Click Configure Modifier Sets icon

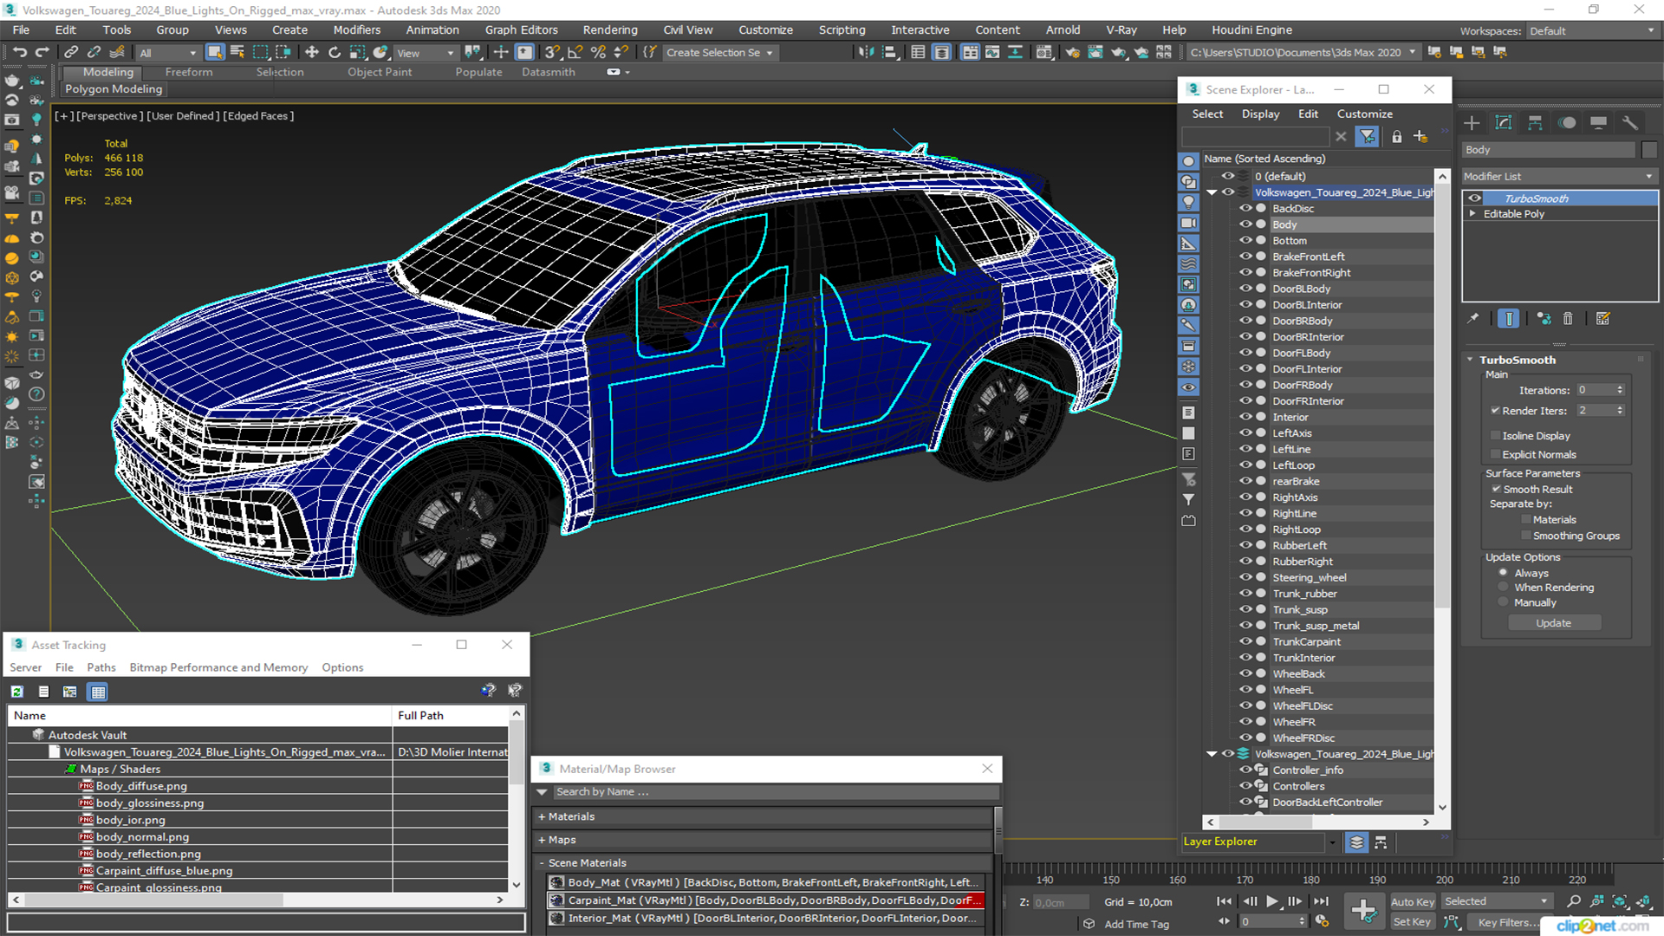(1602, 319)
